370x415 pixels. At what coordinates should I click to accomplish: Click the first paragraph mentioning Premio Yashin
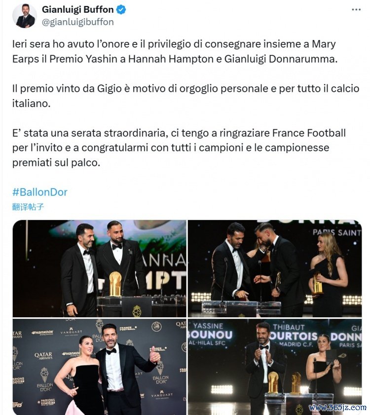[x=175, y=51]
